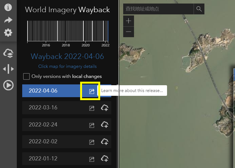This screenshot has height=168, width=235.
Task: Open the About info panel
Action: [8, 7]
